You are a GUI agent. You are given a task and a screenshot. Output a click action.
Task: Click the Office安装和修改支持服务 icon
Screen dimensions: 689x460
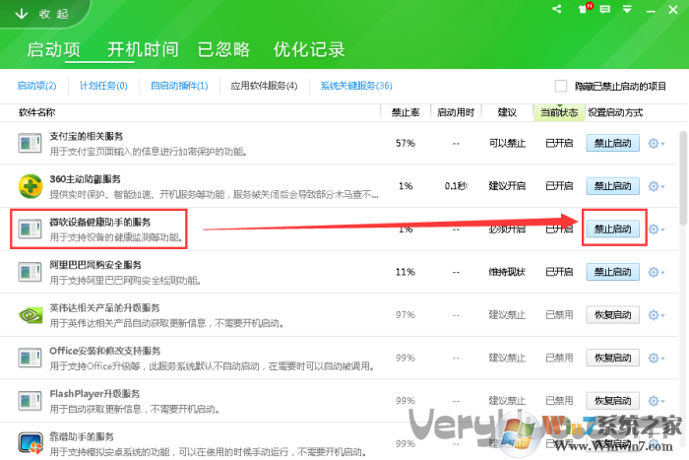[30, 358]
